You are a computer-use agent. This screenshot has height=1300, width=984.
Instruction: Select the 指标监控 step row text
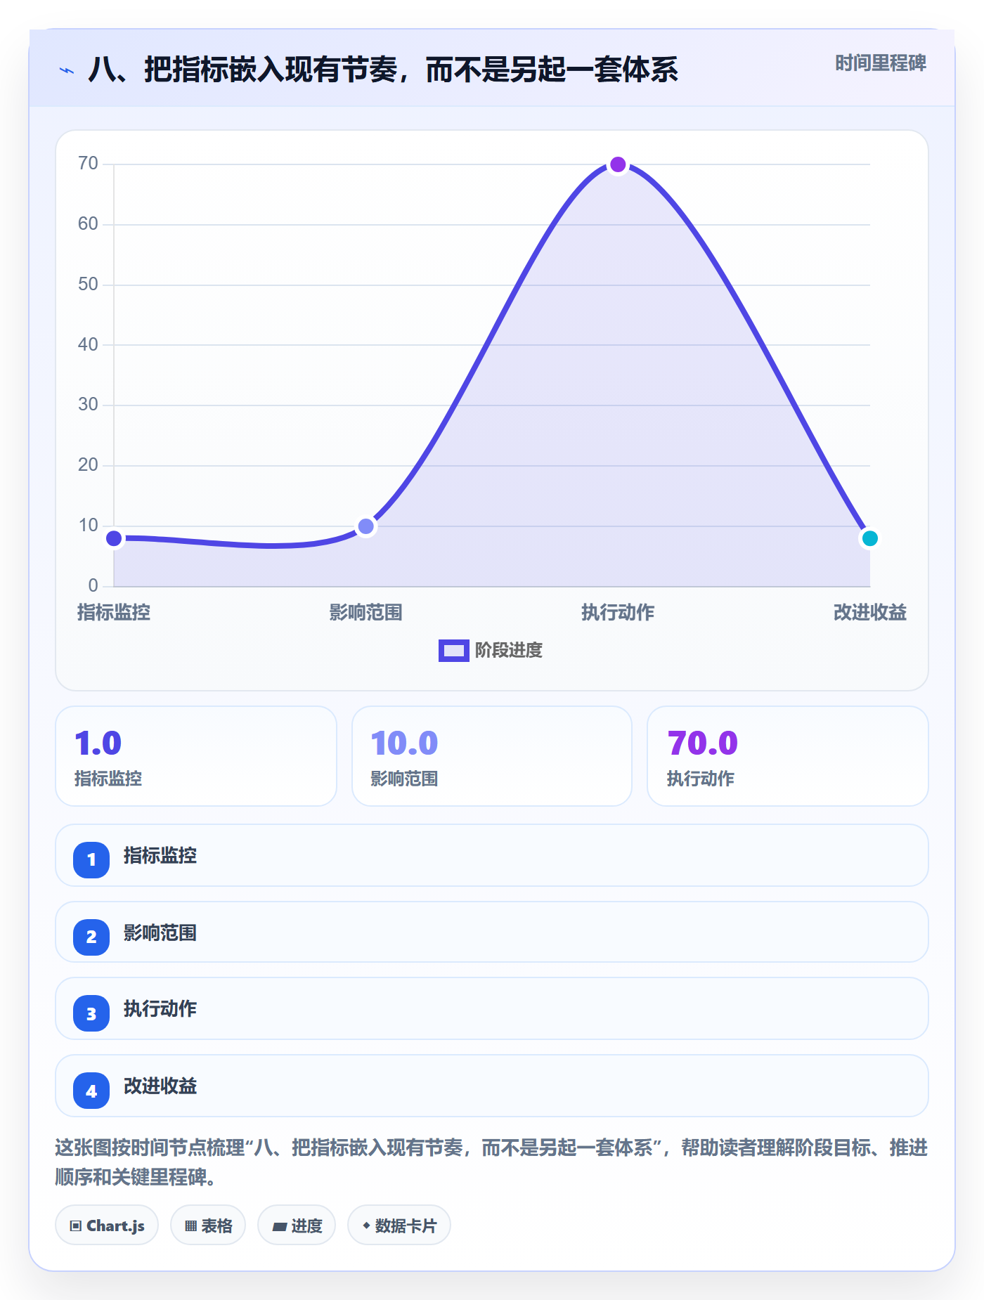[x=160, y=856]
